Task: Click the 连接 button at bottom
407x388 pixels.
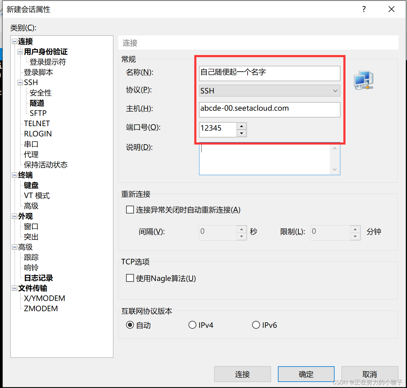Action: point(242,374)
